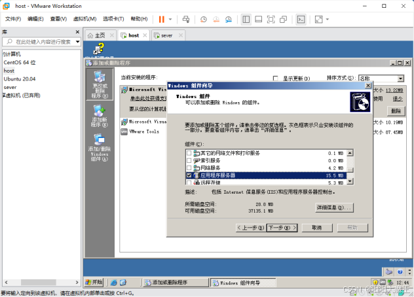This screenshot has width=414, height=297.
Task: Open the console view icon
Action: pyautogui.click(x=301, y=19)
